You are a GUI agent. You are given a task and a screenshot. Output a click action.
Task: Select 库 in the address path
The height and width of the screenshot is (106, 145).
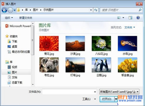[26, 10]
